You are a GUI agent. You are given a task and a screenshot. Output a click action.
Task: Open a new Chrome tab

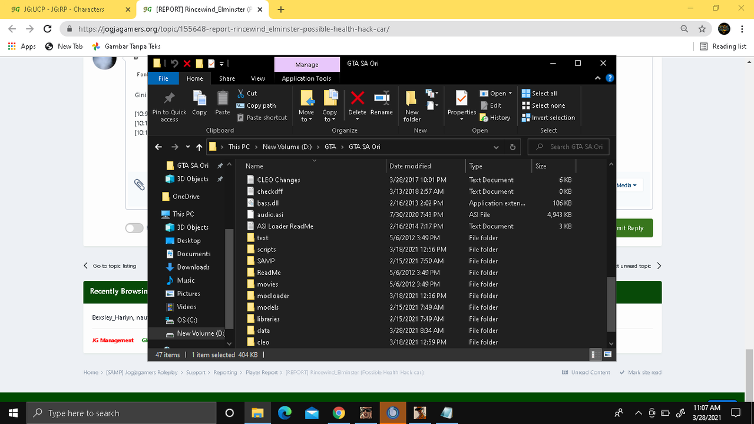(281, 9)
